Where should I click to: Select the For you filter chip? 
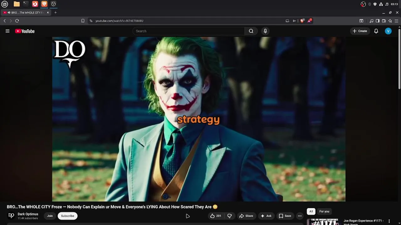324,212
